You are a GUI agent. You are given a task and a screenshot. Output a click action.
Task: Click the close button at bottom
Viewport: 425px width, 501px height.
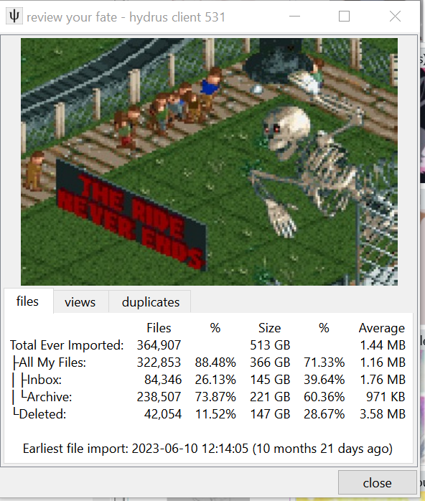tap(377, 483)
